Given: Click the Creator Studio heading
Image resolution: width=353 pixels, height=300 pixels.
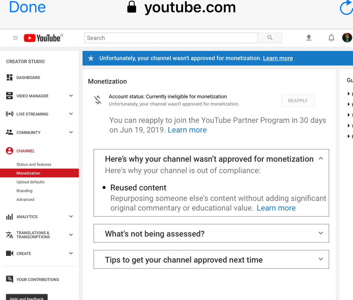Looking at the screenshot, I should click(x=25, y=61).
